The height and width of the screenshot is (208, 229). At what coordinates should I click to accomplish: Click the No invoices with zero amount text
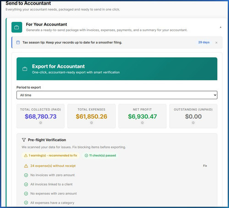point(53,175)
